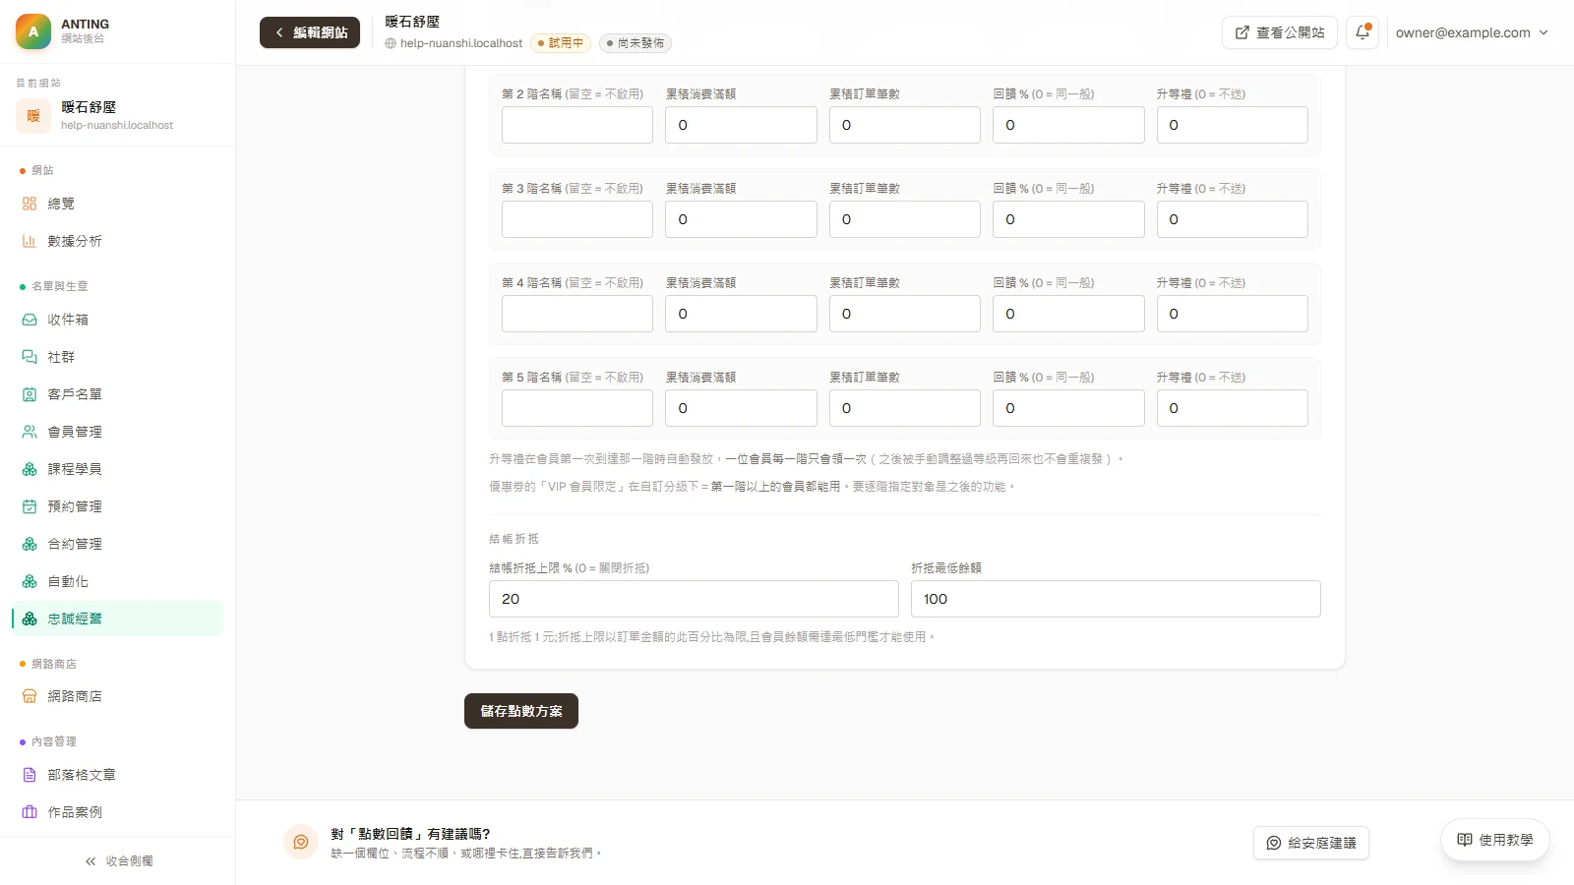Click the 尚未發佈 status badge
The height and width of the screenshot is (885, 1574).
tap(636, 43)
